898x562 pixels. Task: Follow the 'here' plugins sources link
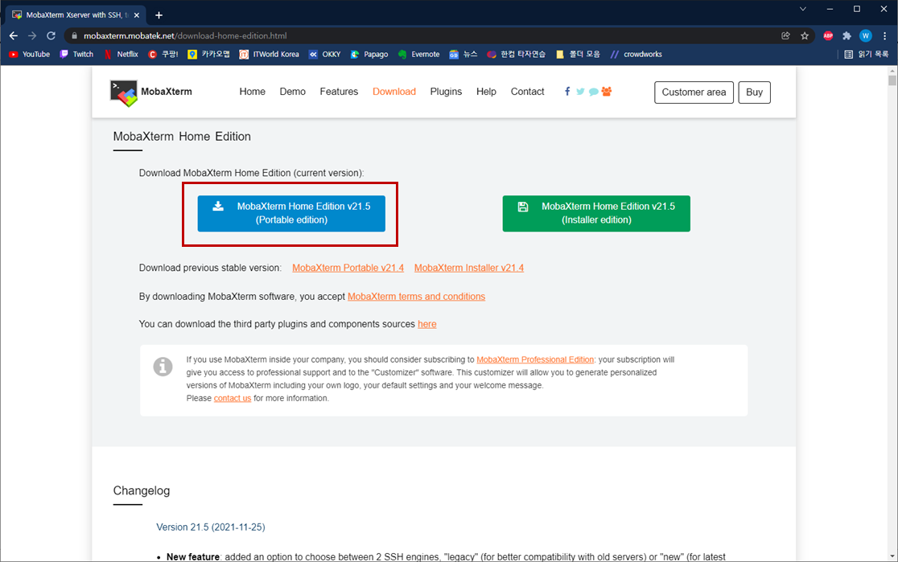pyautogui.click(x=426, y=324)
